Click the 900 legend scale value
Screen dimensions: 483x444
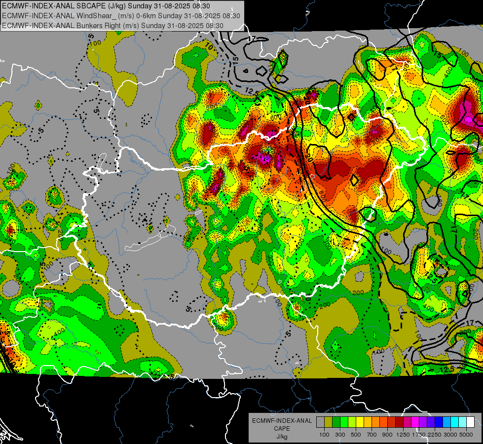387,435
